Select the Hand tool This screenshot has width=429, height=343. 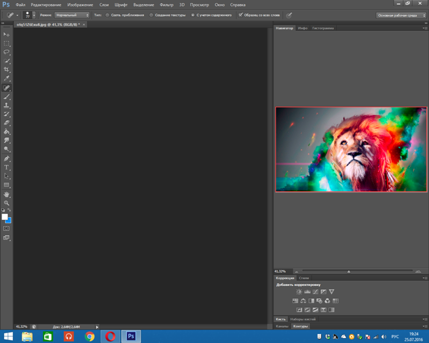tap(7, 194)
